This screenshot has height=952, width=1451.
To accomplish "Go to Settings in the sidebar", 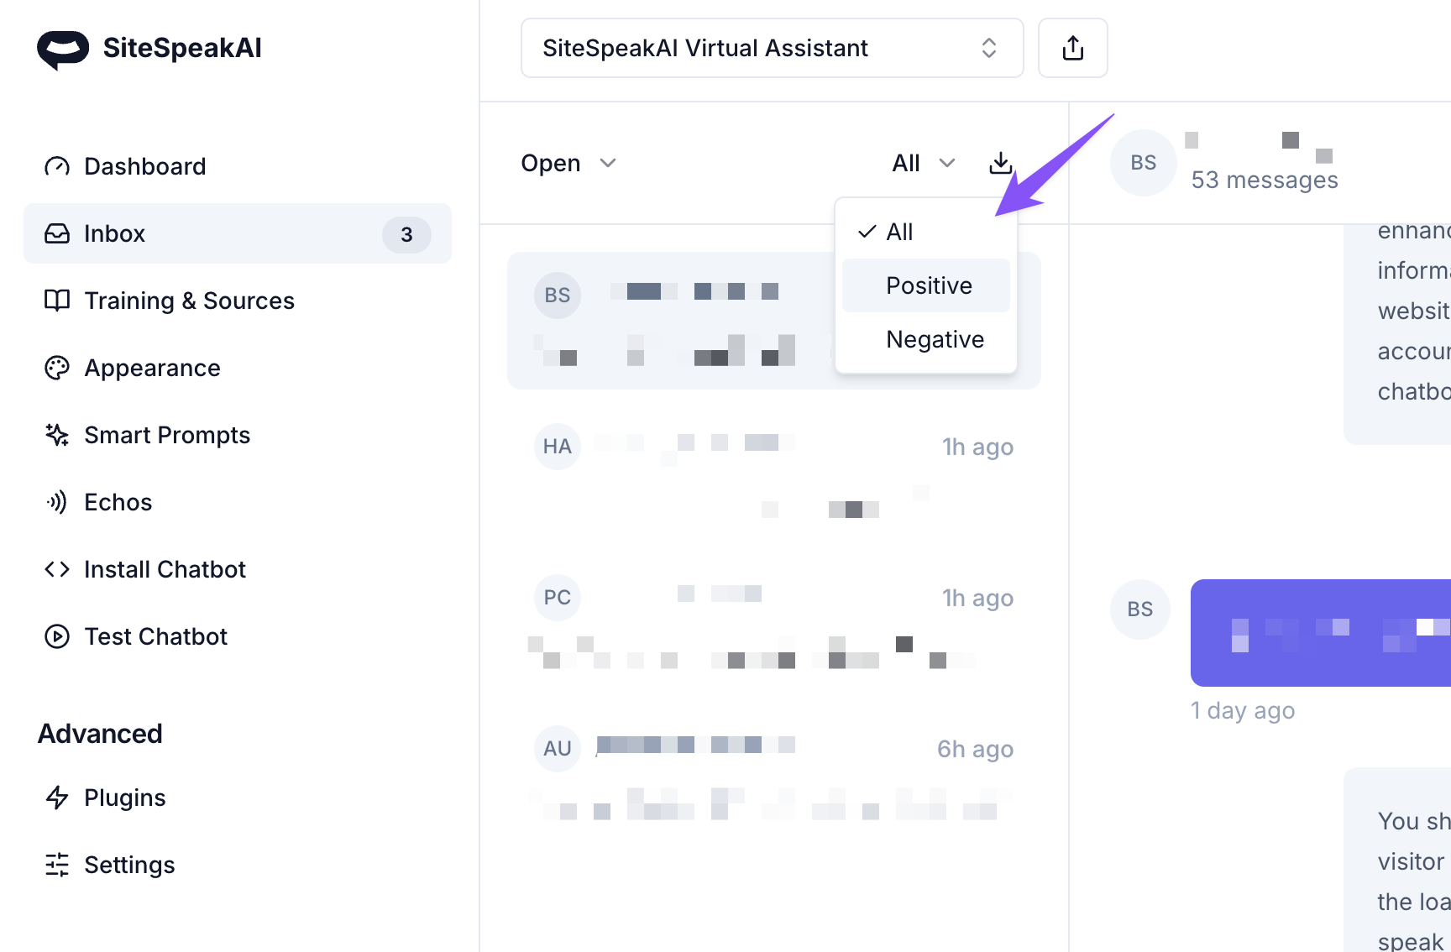I will 129,865.
